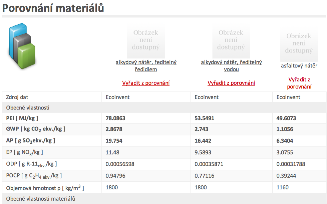Select the GWP row label
The image size is (327, 204).
tap(36, 129)
